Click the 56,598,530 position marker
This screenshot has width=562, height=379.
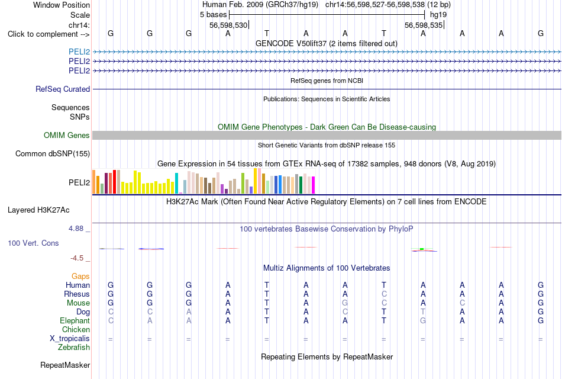[229, 25]
